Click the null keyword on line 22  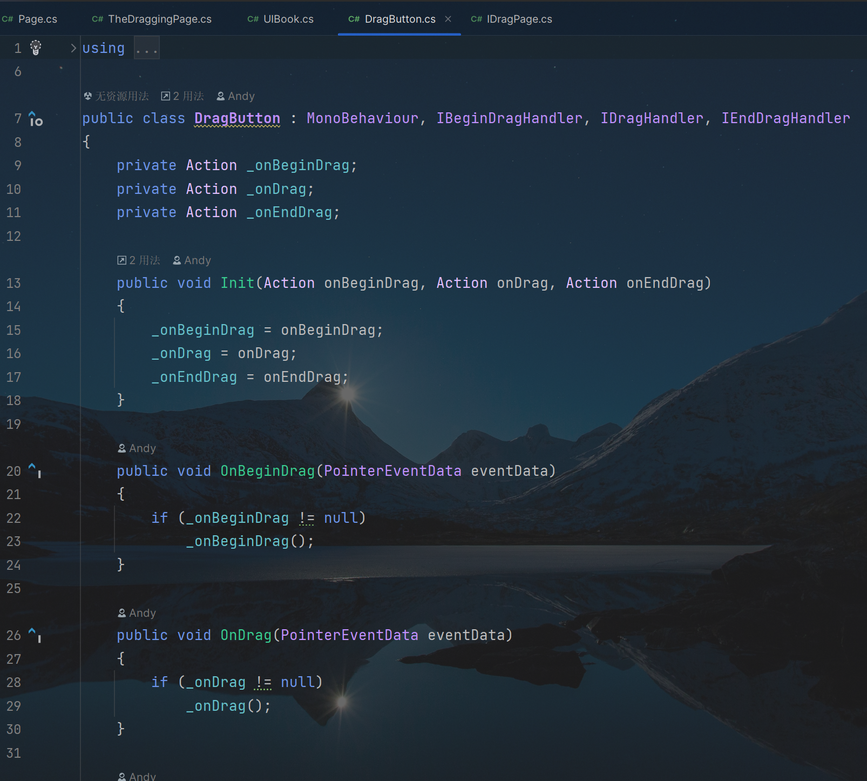pos(341,518)
